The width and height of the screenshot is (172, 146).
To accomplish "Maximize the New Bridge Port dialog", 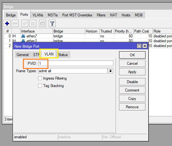I will 139,46.
